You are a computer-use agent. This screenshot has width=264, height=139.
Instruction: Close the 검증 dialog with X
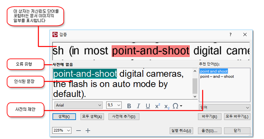coord(245,34)
